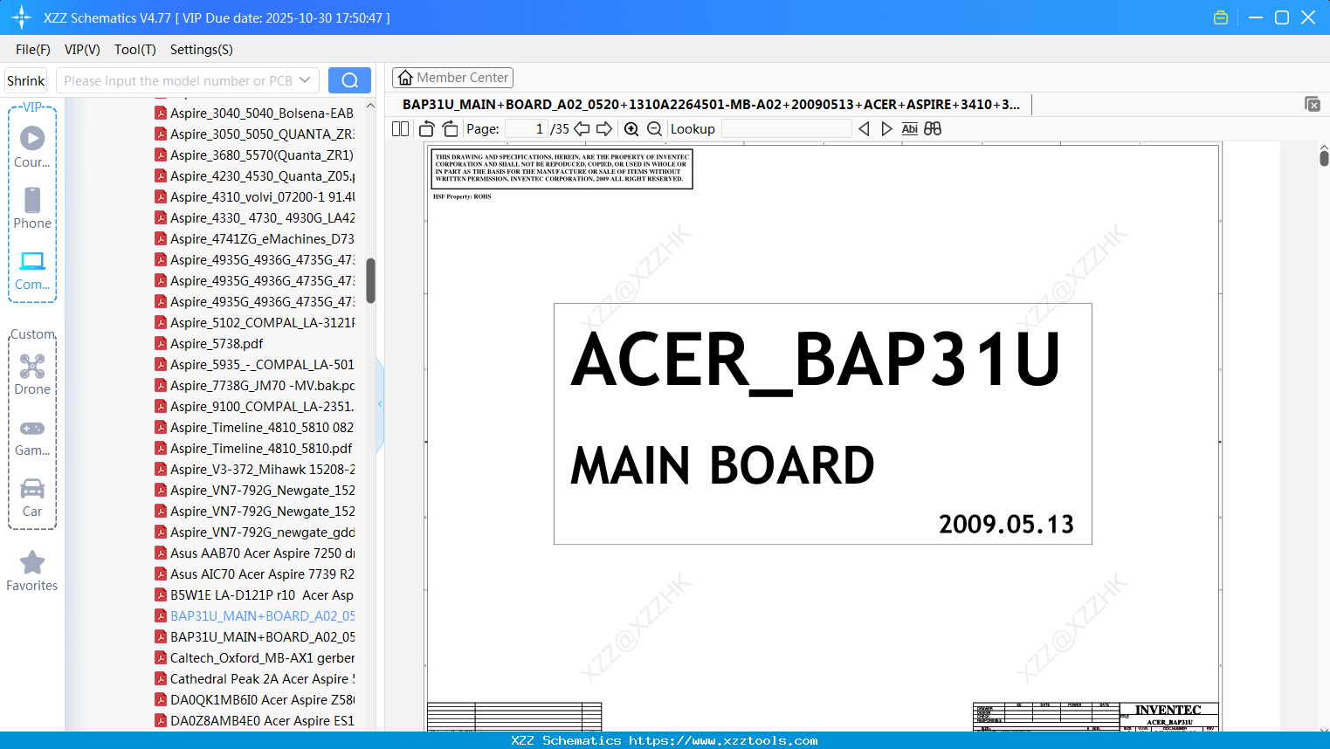Click the Shrink button

click(25, 80)
